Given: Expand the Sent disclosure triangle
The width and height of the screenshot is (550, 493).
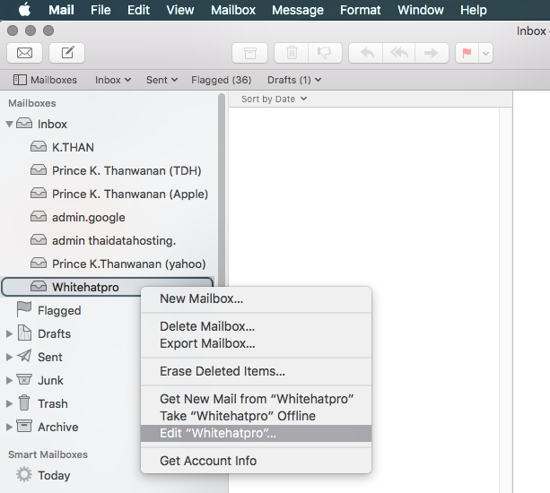Looking at the screenshot, I should point(10,357).
